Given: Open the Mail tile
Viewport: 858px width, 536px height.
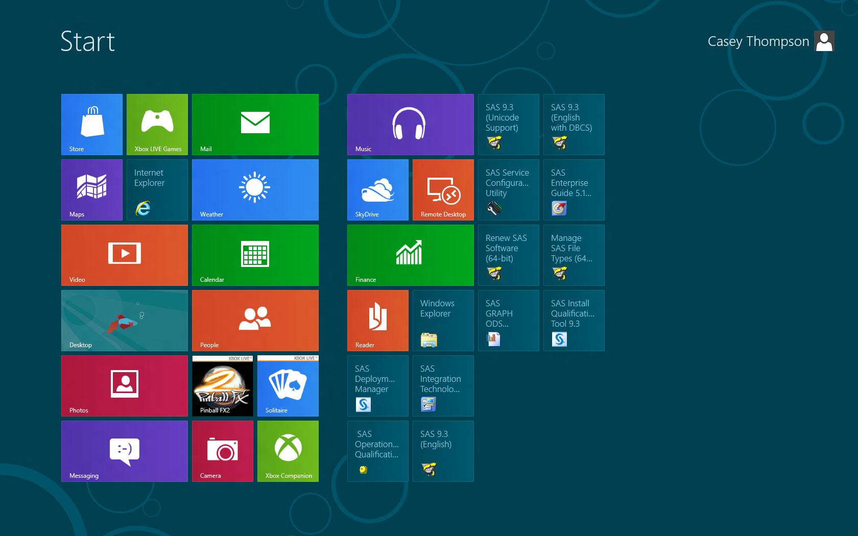Looking at the screenshot, I should coord(255,125).
